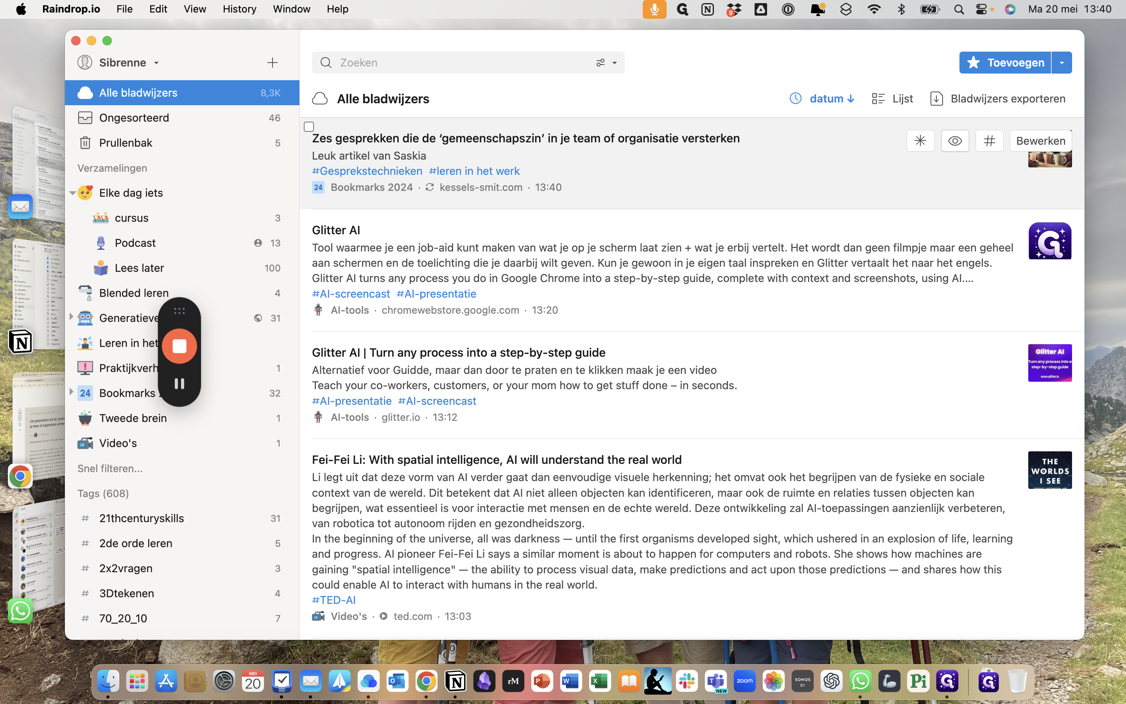Change view mode via Lijst
1126x704 pixels.
coord(892,99)
